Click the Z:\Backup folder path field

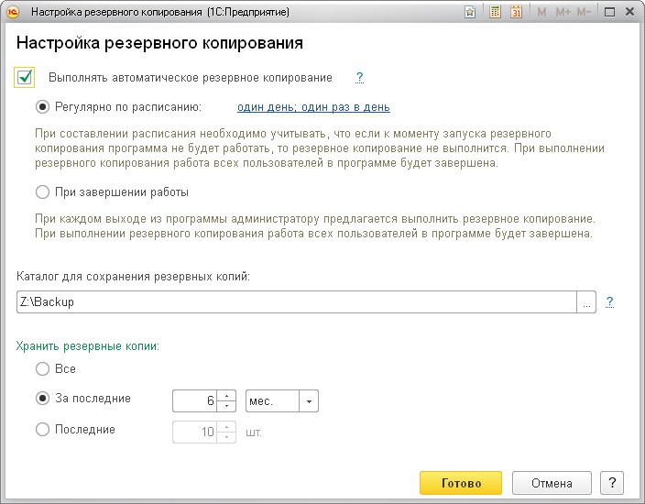click(295, 301)
